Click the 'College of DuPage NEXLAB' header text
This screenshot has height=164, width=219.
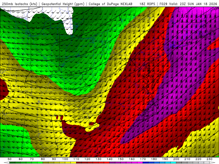(111, 4)
